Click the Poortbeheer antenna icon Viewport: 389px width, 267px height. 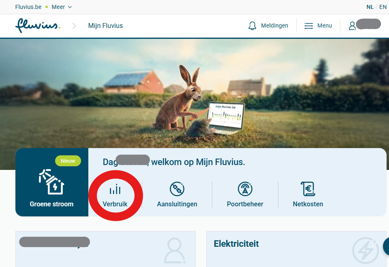245,189
